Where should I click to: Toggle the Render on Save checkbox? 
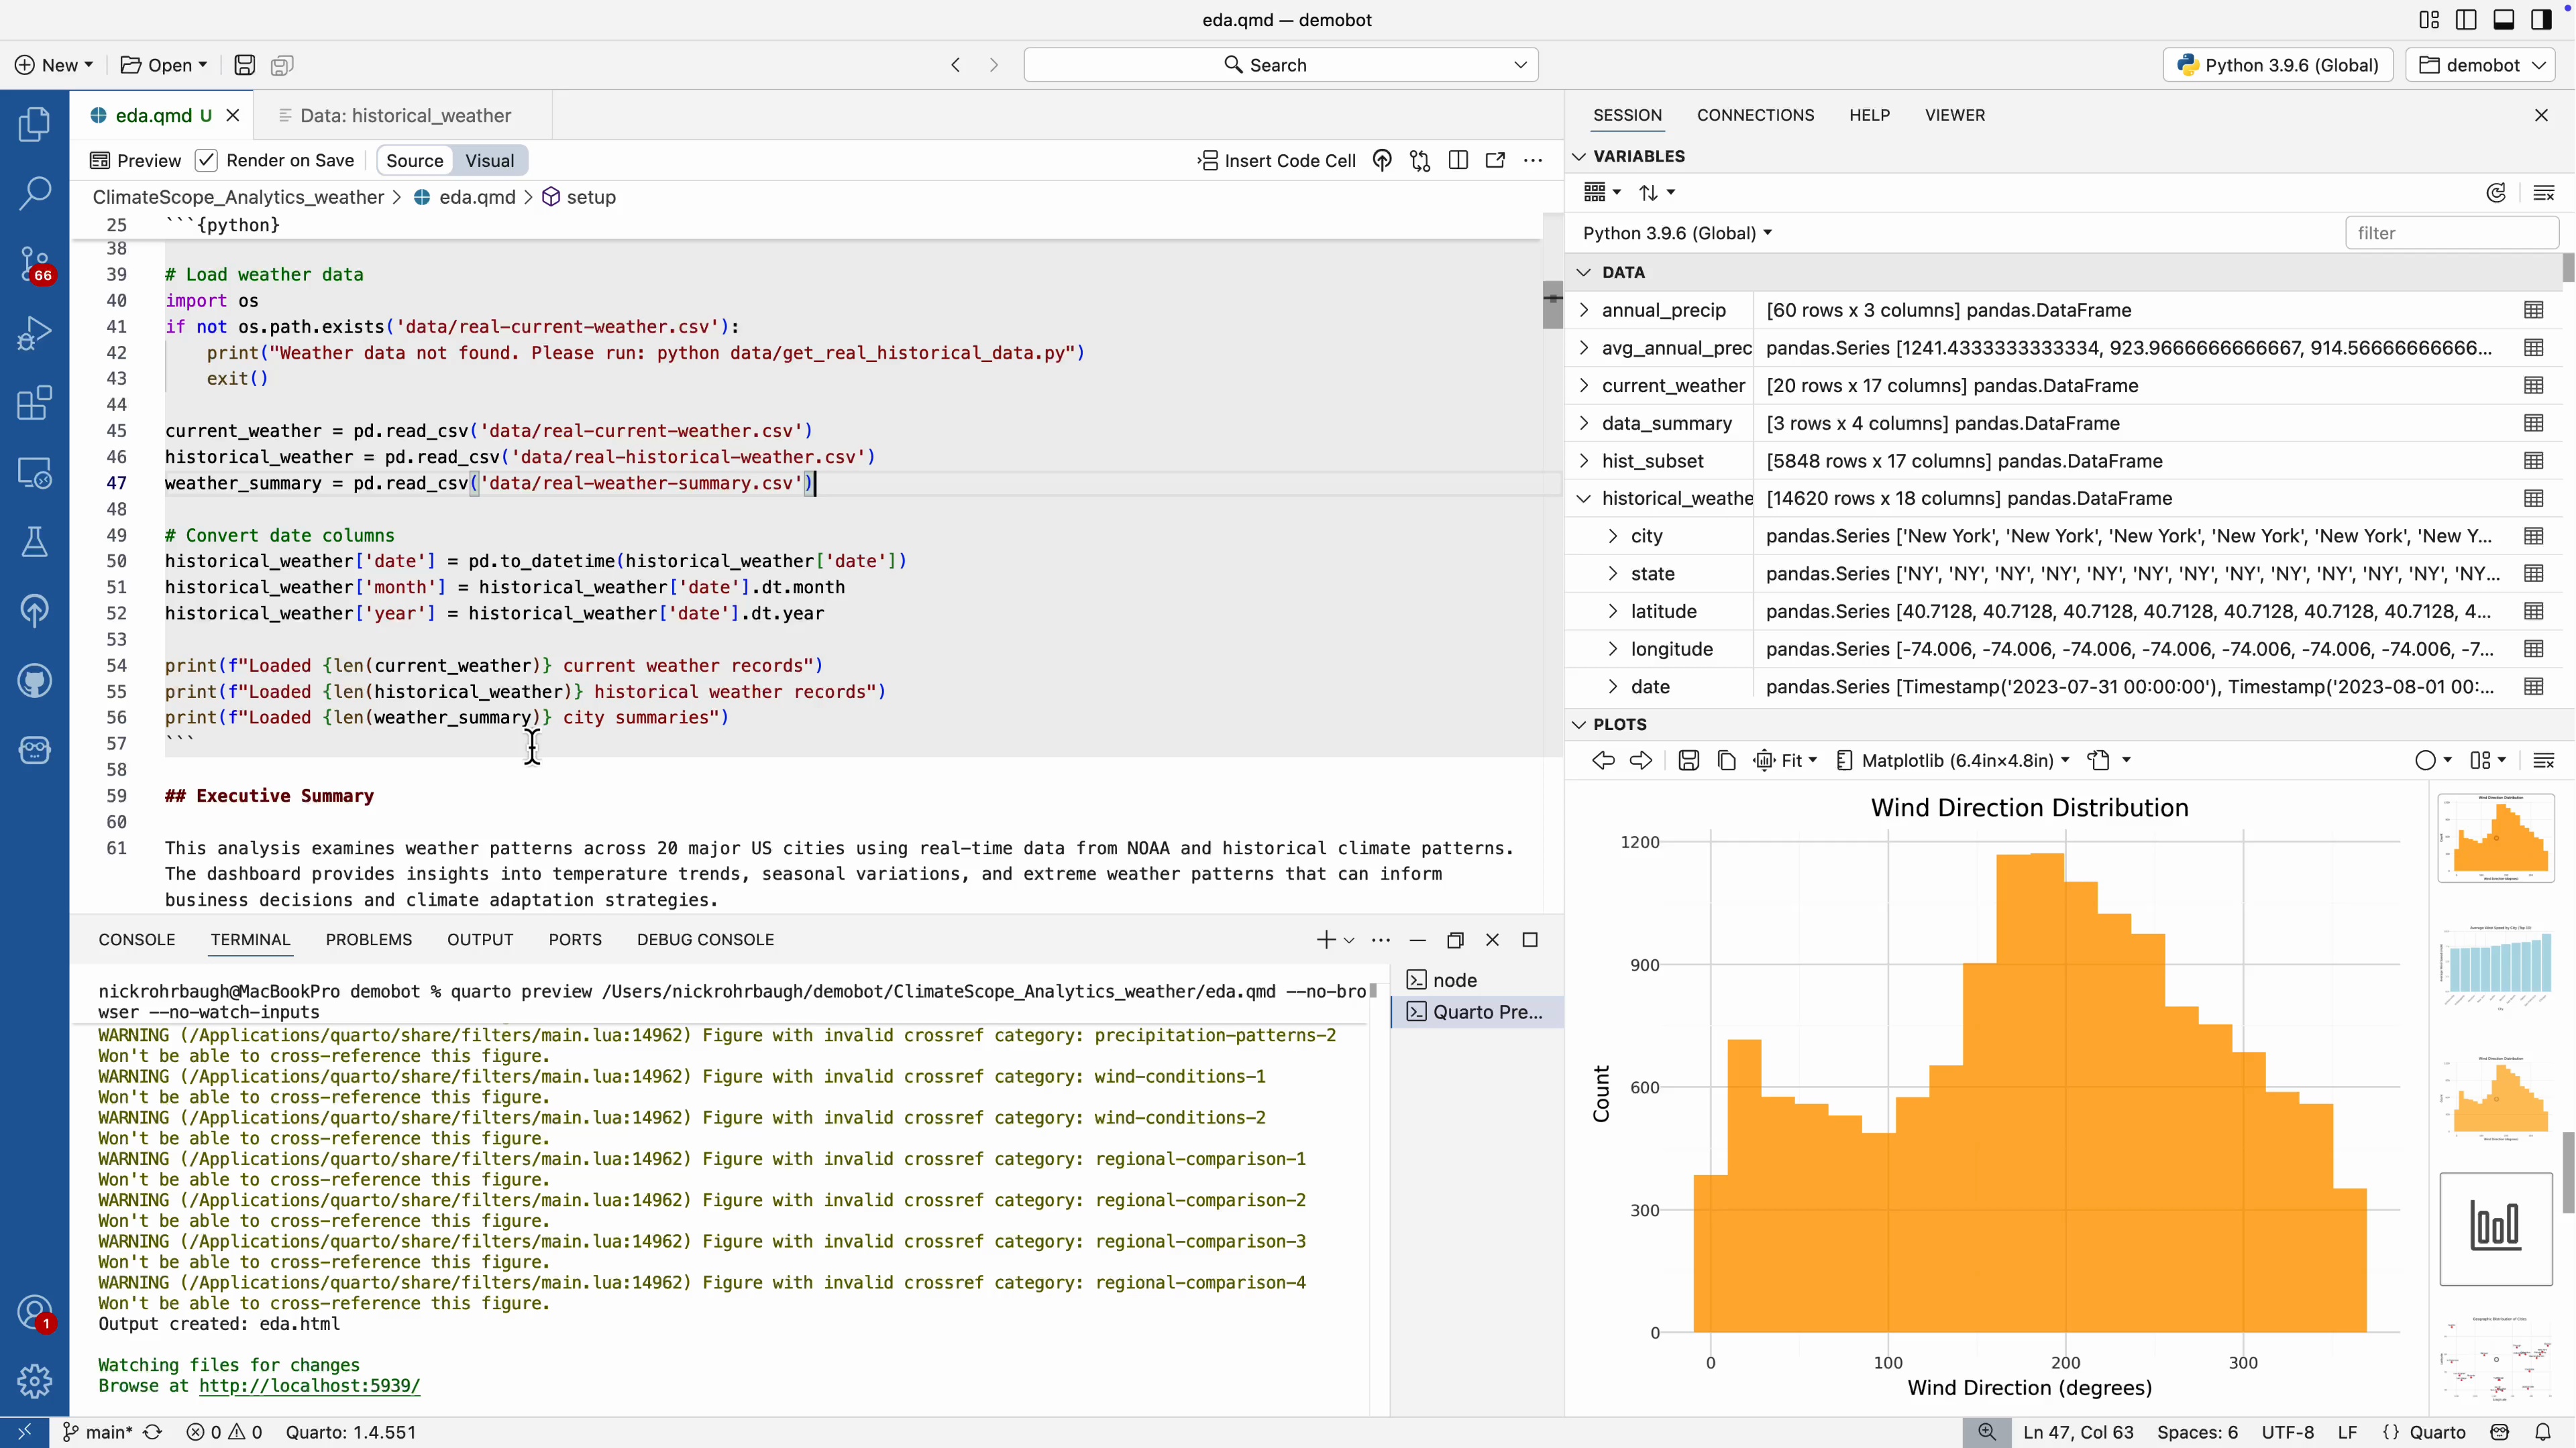click(x=206, y=160)
